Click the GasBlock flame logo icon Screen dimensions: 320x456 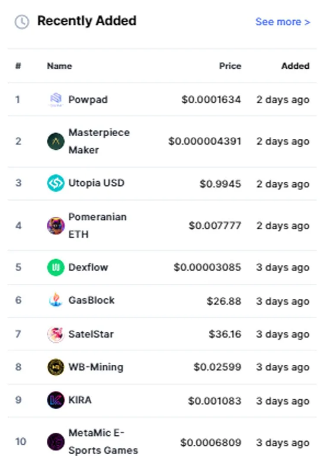click(x=56, y=300)
